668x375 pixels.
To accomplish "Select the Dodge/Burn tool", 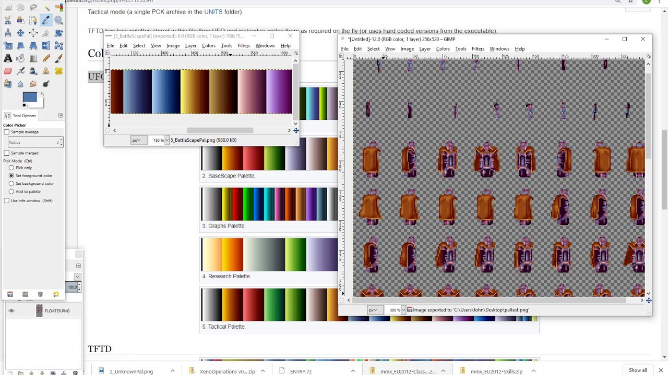I will point(46,83).
